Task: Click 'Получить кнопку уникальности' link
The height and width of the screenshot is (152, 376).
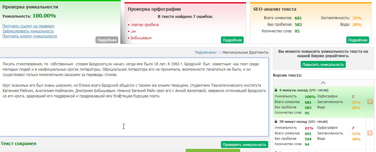Action: [30, 36]
